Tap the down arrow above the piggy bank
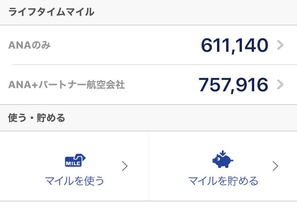This screenshot has width=297, height=202. click(223, 153)
